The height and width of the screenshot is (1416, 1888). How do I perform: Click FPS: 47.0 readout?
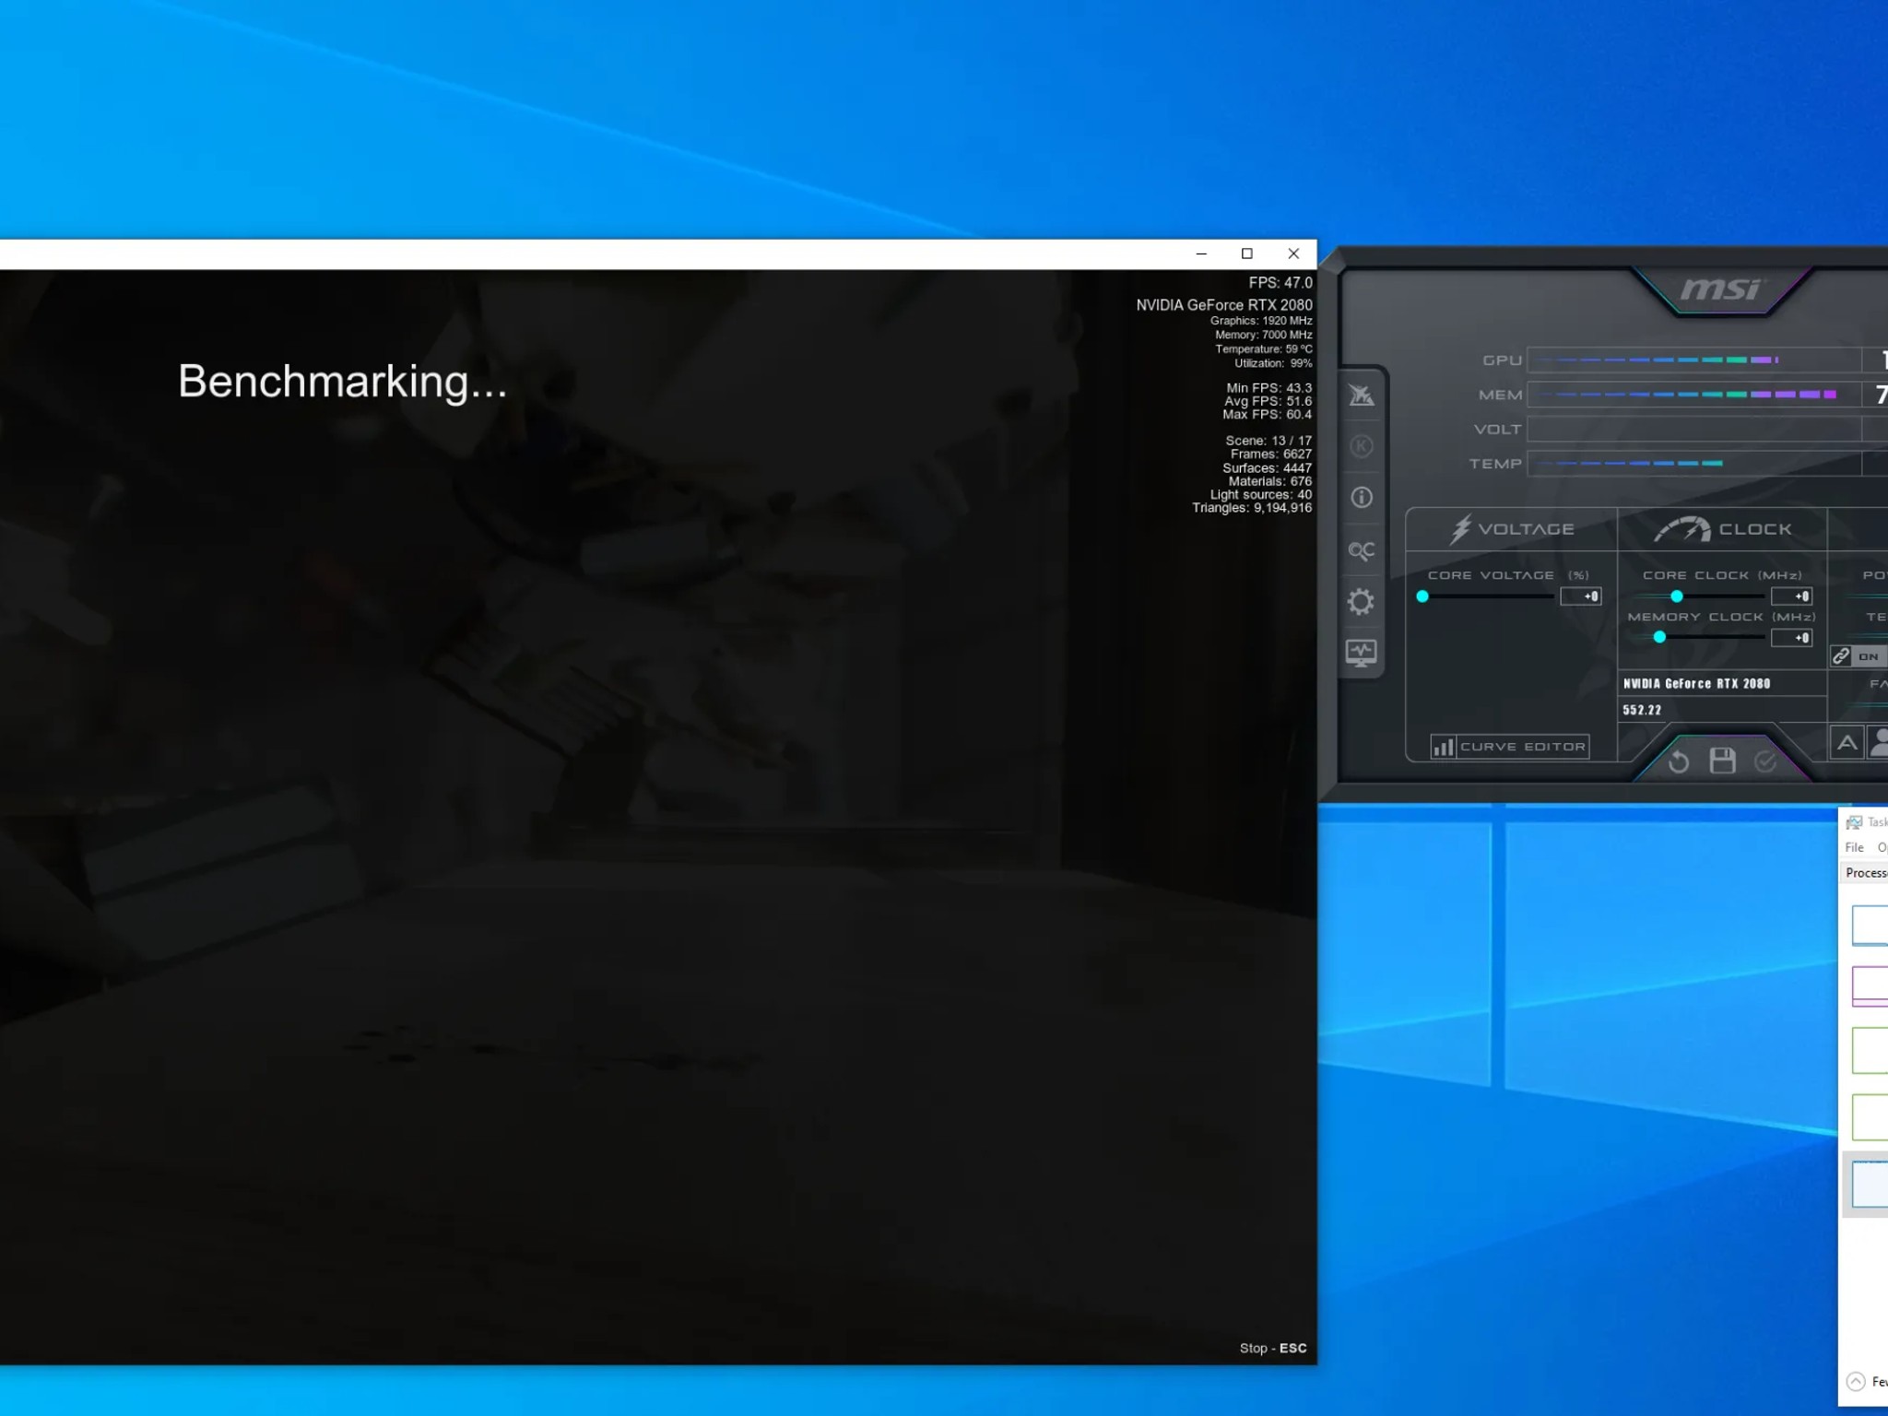[1280, 283]
